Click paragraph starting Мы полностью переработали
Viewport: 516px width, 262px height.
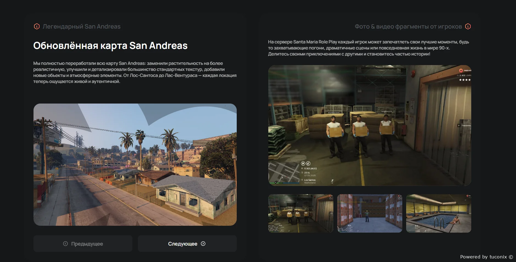[135, 72]
